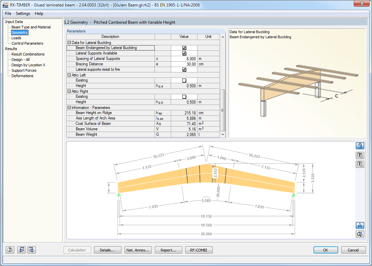372x266 pixels.
Task: Click the parameters table scrollbar thumb
Action: tap(223, 110)
